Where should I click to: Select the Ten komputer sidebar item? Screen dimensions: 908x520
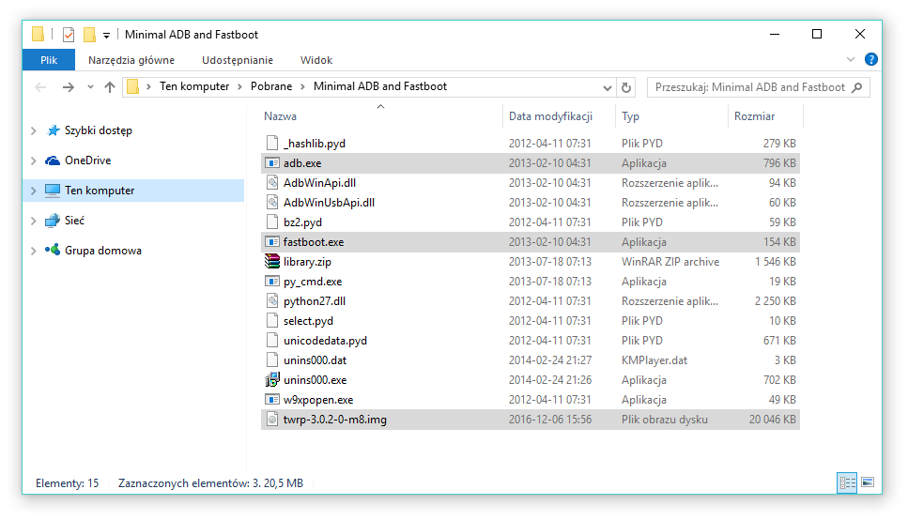(x=133, y=190)
